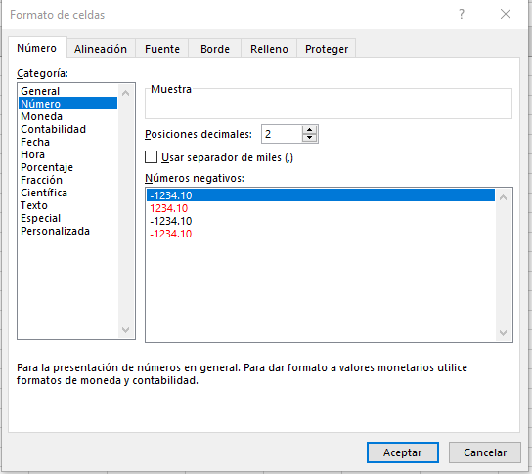Decrease decimal positions with down spinner arrow
532x474 pixels.
[309, 138]
